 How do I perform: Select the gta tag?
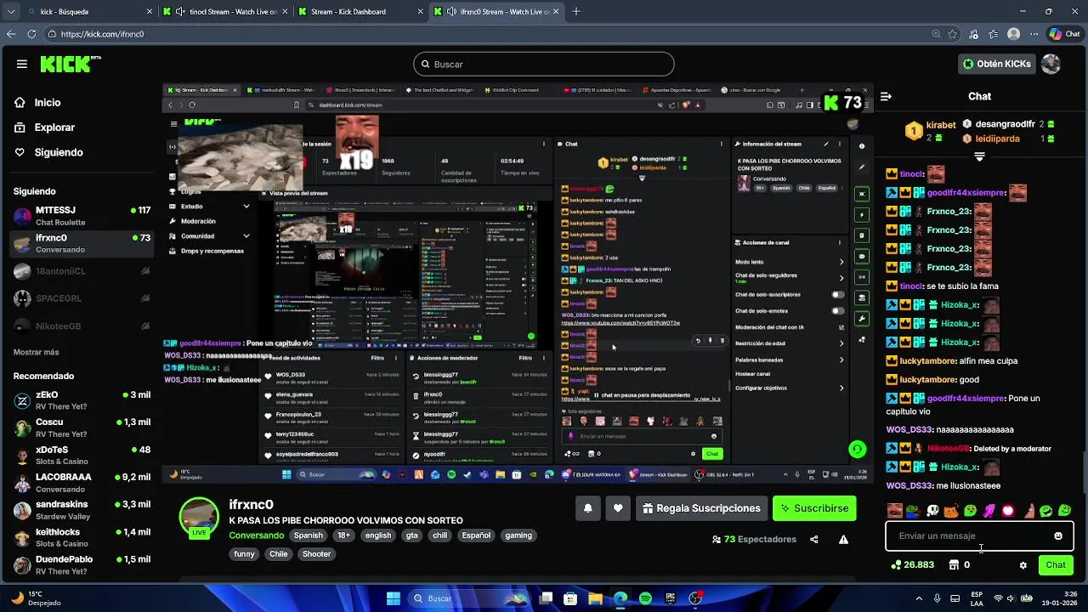click(x=411, y=535)
